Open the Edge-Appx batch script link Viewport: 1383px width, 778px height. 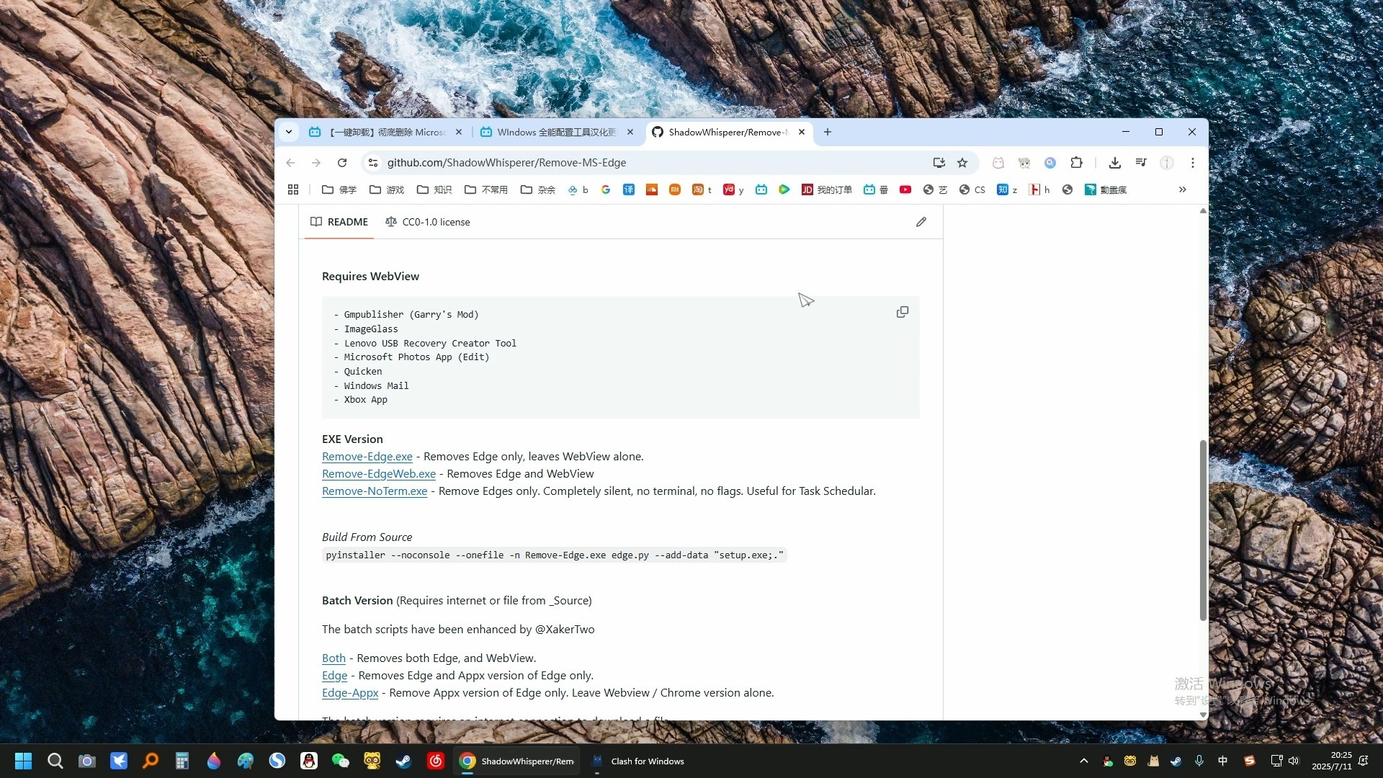pyautogui.click(x=350, y=693)
